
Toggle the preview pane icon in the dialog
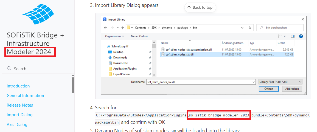pyautogui.click(x=293, y=36)
